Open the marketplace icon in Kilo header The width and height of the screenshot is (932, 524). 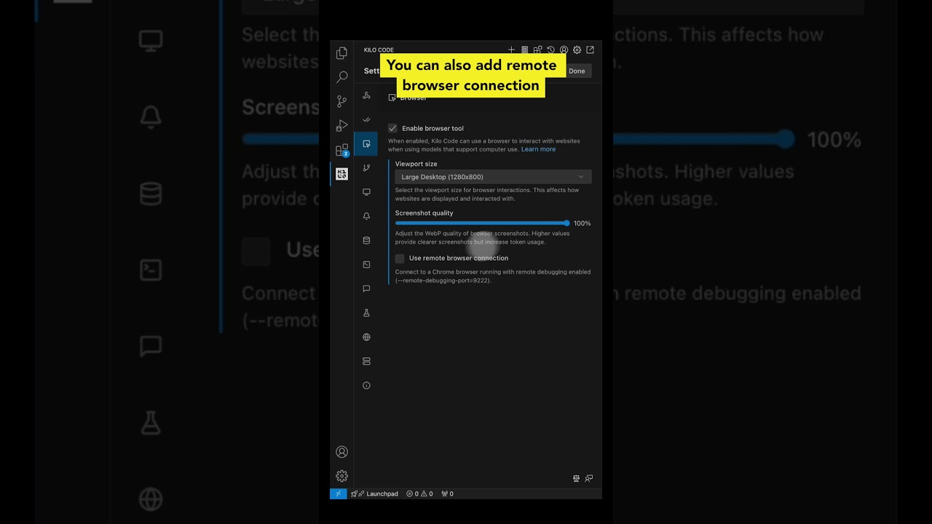tap(537, 50)
